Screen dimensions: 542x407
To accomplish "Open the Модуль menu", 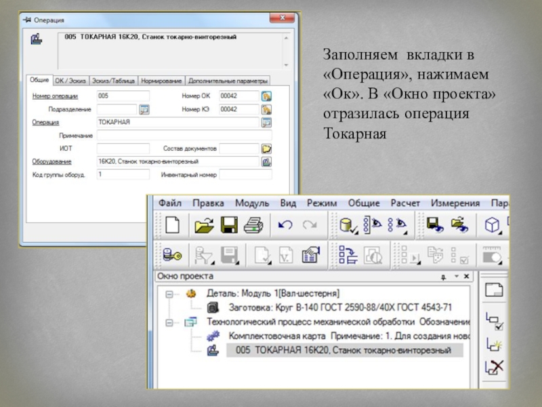I will [251, 203].
